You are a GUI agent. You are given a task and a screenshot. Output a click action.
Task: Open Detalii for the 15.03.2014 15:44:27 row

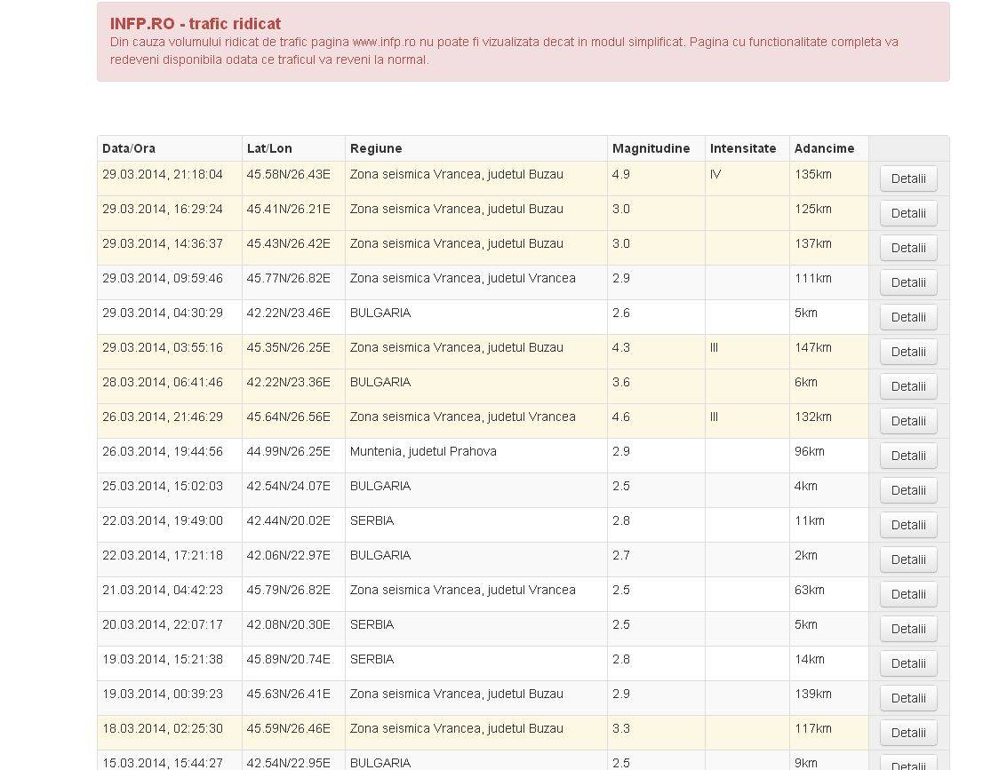click(x=907, y=763)
